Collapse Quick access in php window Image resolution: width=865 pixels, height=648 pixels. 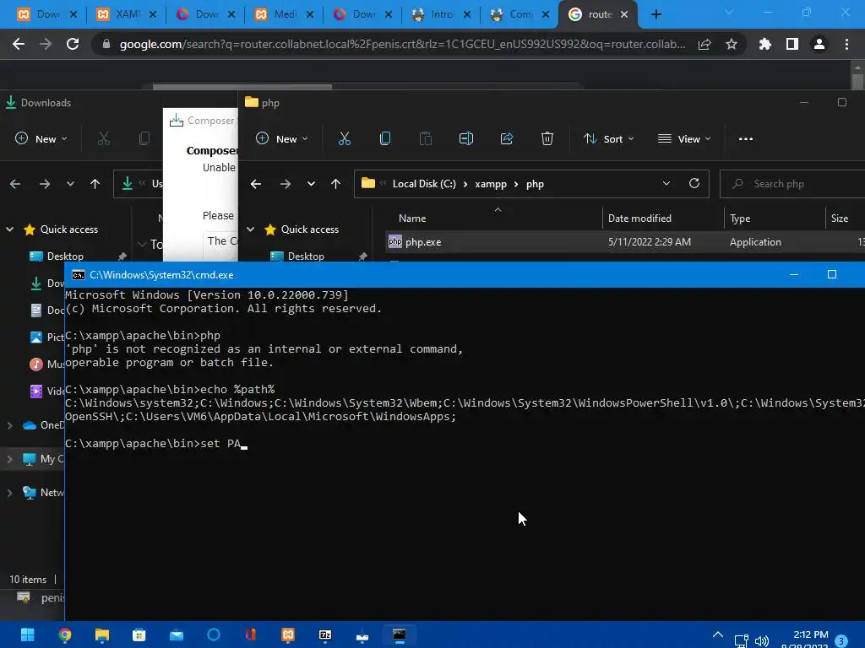coord(250,229)
